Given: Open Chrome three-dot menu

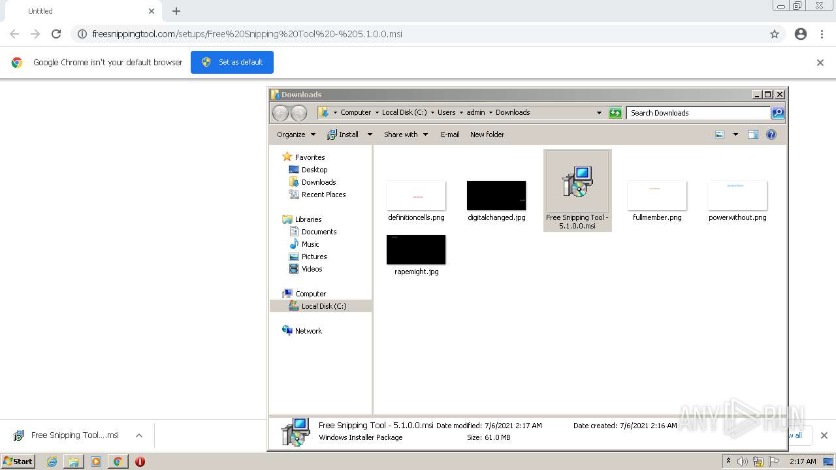Looking at the screenshot, I should click(x=822, y=34).
